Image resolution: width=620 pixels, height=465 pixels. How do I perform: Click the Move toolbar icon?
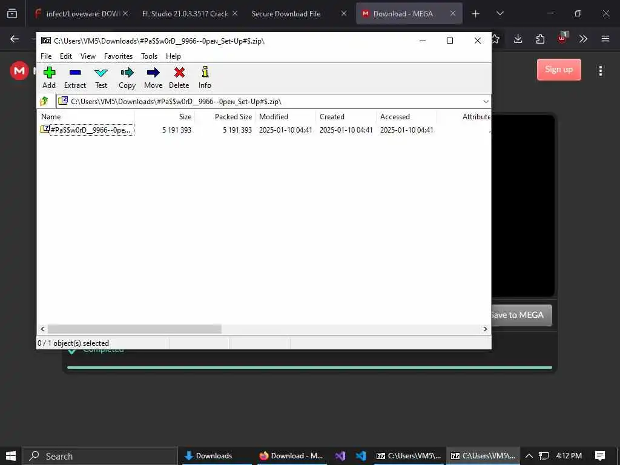(x=153, y=77)
